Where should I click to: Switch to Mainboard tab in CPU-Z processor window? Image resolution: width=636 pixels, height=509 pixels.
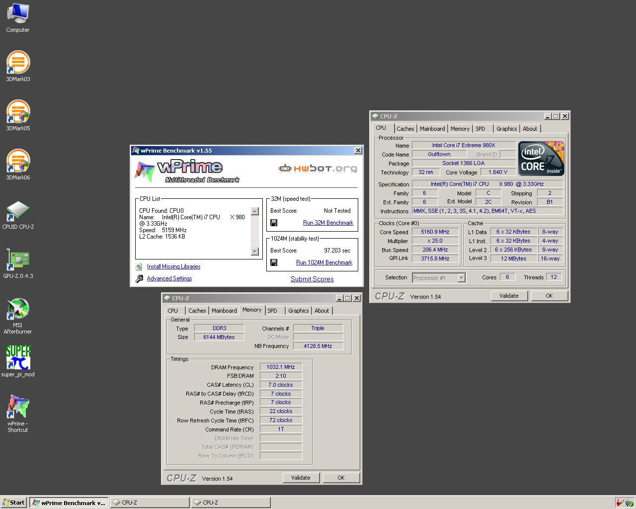[432, 129]
